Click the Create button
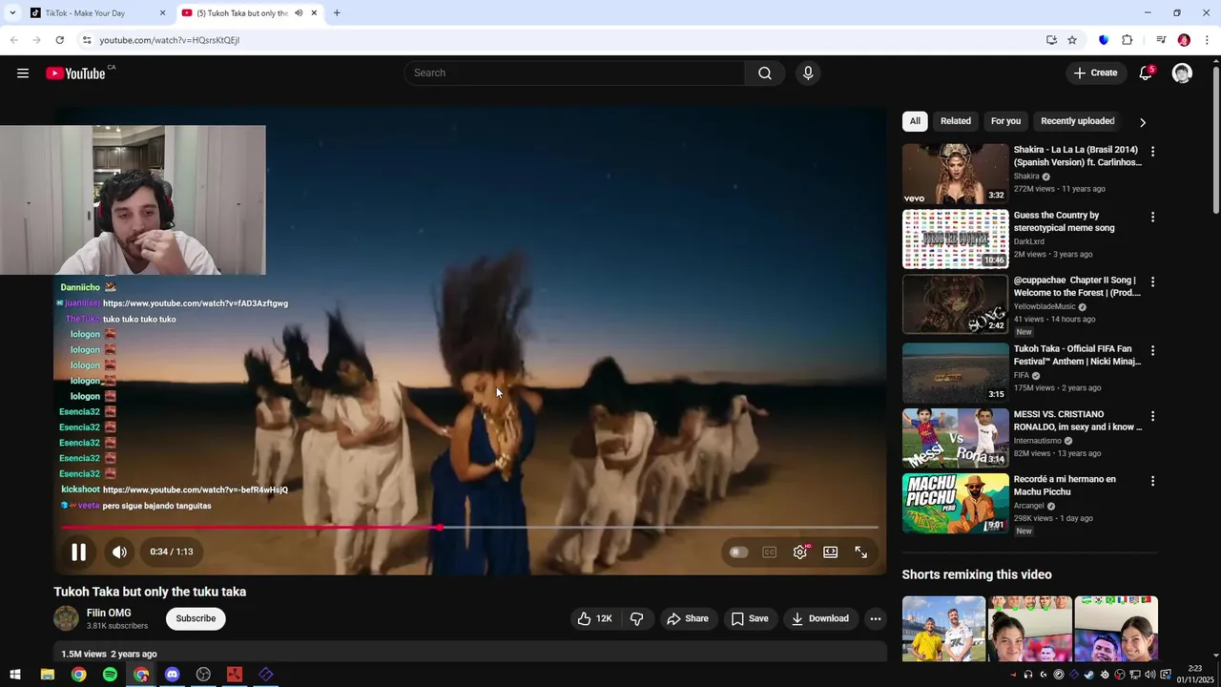This screenshot has height=687, width=1221. 1095,73
